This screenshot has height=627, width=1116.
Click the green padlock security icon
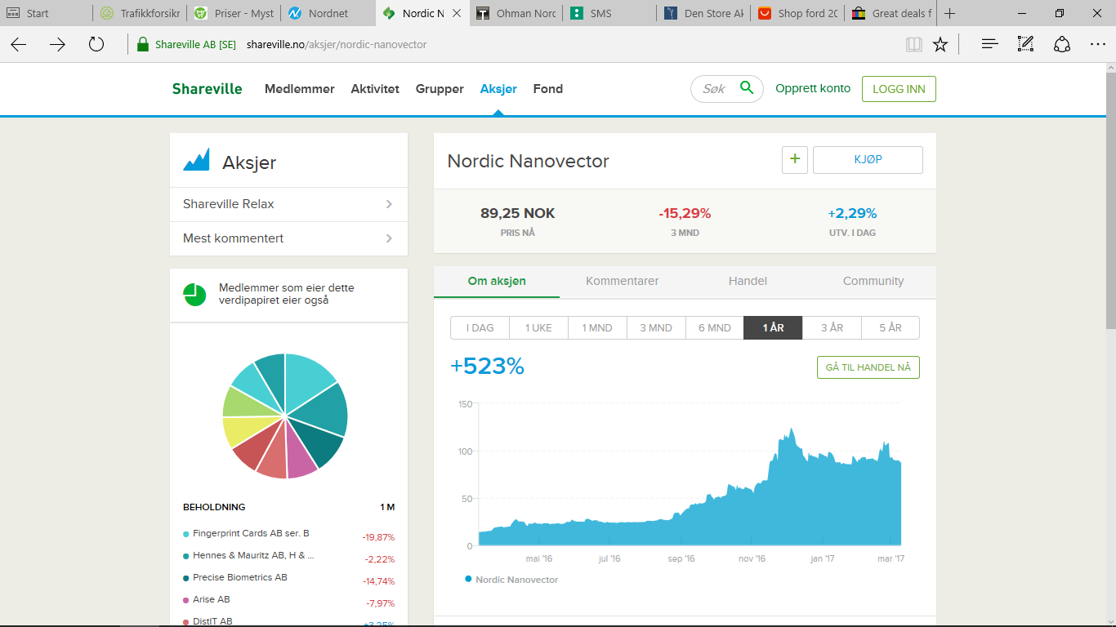(x=143, y=44)
